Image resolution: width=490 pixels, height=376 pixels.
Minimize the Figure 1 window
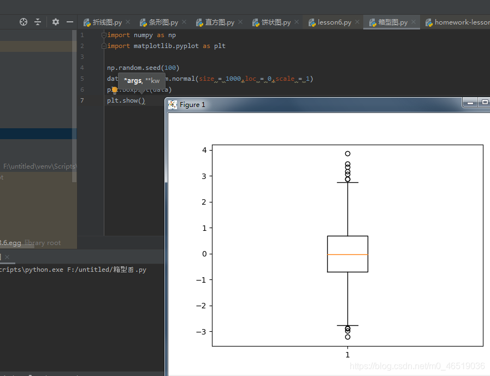(x=470, y=103)
